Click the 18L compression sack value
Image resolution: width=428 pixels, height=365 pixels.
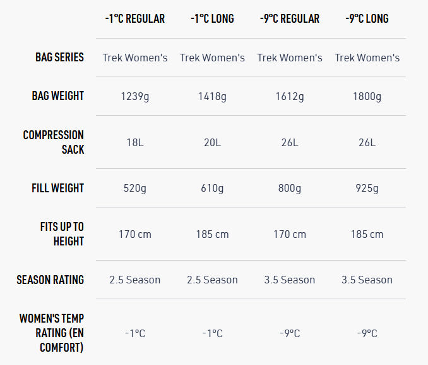point(135,142)
